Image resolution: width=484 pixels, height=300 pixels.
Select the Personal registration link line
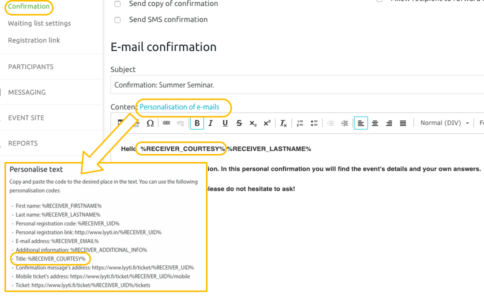pyautogui.click(x=88, y=232)
